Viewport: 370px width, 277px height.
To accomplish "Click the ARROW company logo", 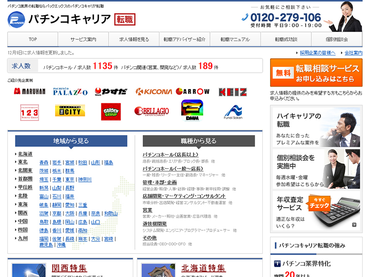I will tap(192, 91).
